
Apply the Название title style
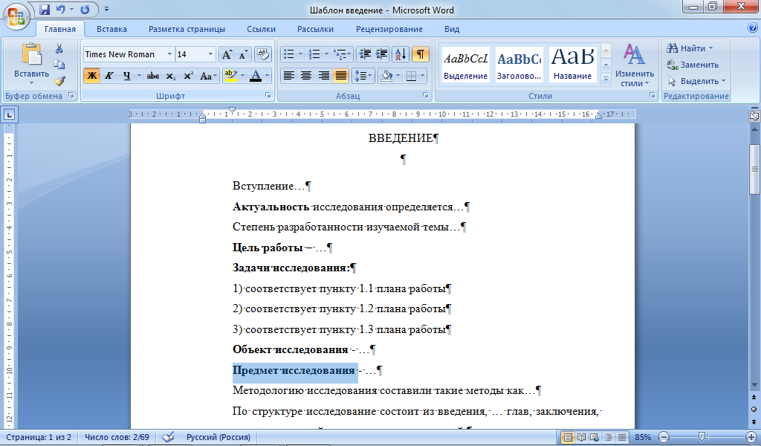573,65
